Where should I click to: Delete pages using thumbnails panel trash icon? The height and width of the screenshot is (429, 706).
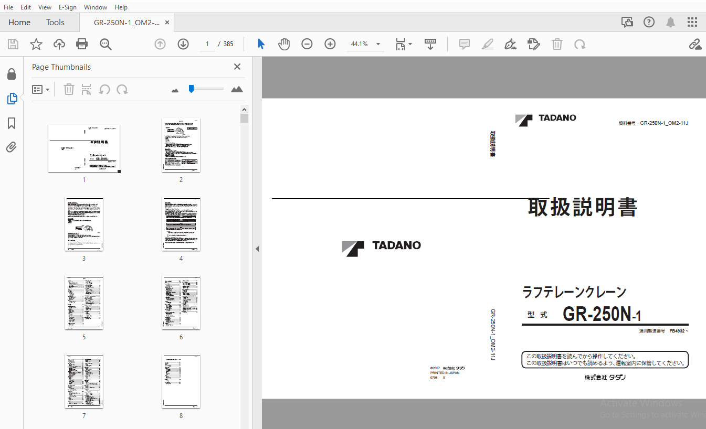point(69,89)
